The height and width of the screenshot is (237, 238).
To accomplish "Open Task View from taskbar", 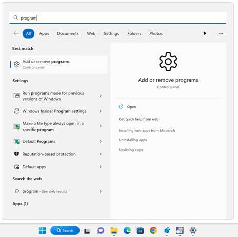I will pyautogui.click(x=87, y=231).
